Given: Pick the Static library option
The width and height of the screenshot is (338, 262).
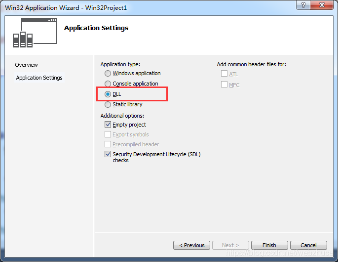Looking at the screenshot, I should click(x=108, y=104).
